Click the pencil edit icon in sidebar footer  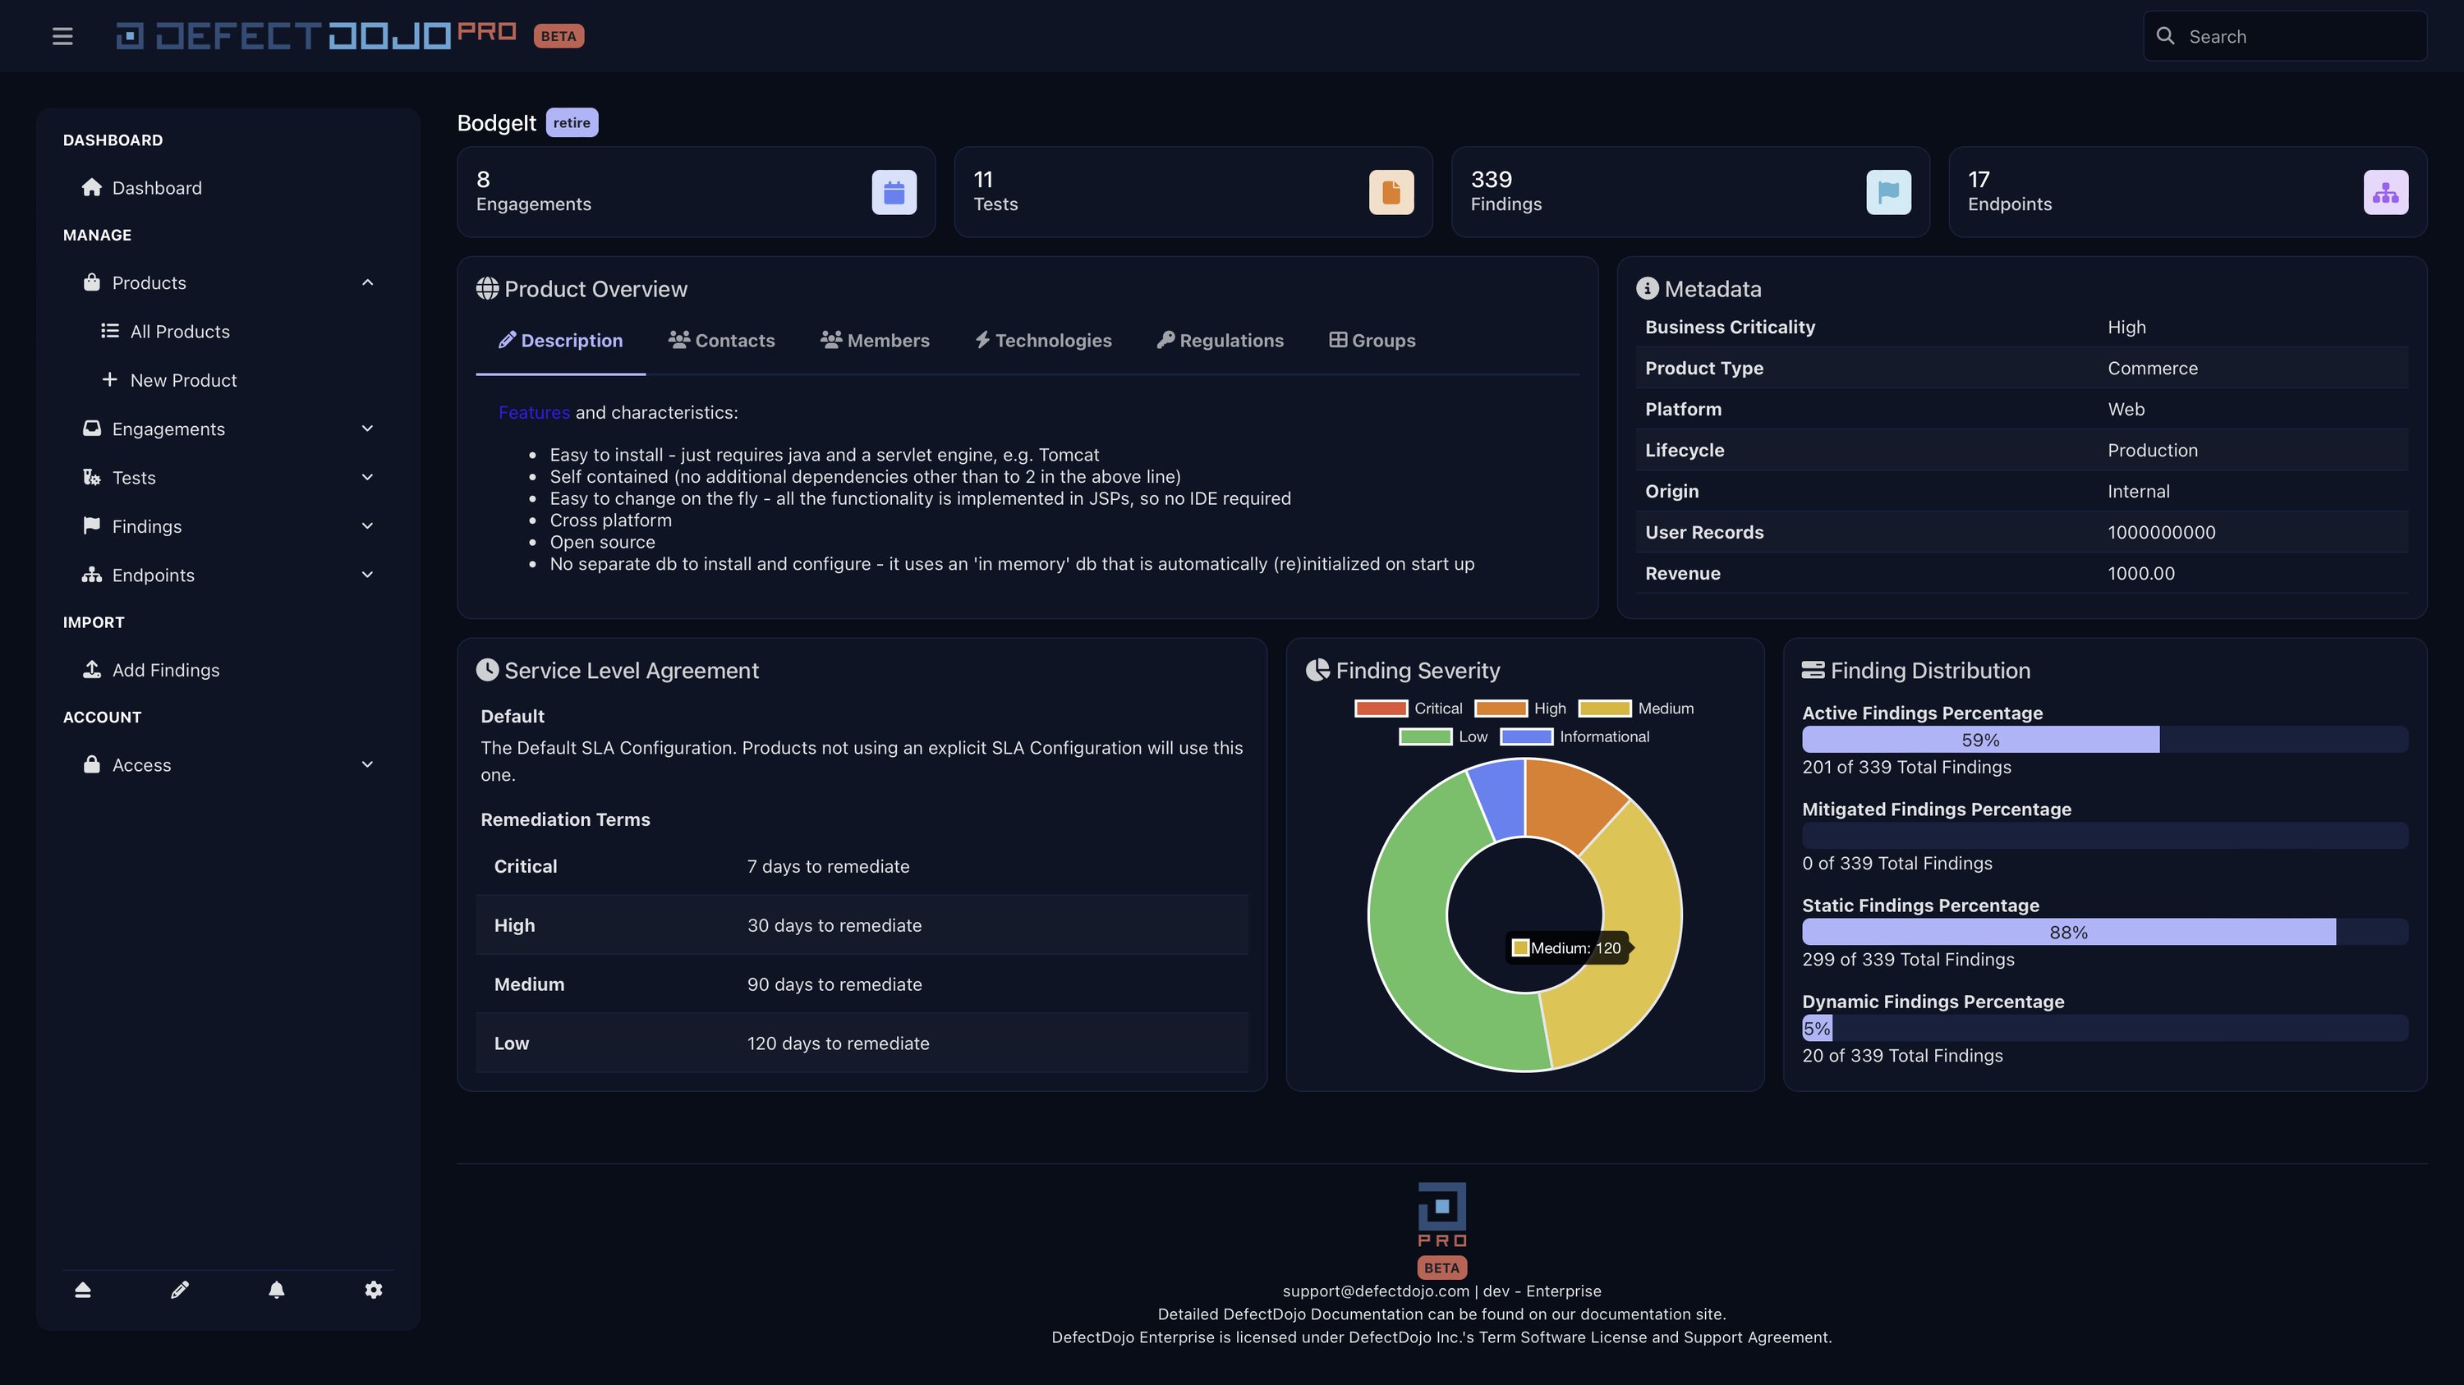(180, 1291)
